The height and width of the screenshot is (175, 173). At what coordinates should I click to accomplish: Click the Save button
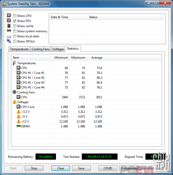pos(81,168)
